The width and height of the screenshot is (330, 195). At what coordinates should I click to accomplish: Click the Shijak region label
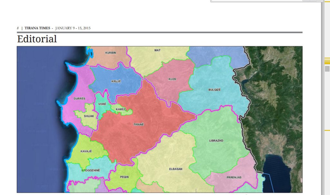[89, 116]
